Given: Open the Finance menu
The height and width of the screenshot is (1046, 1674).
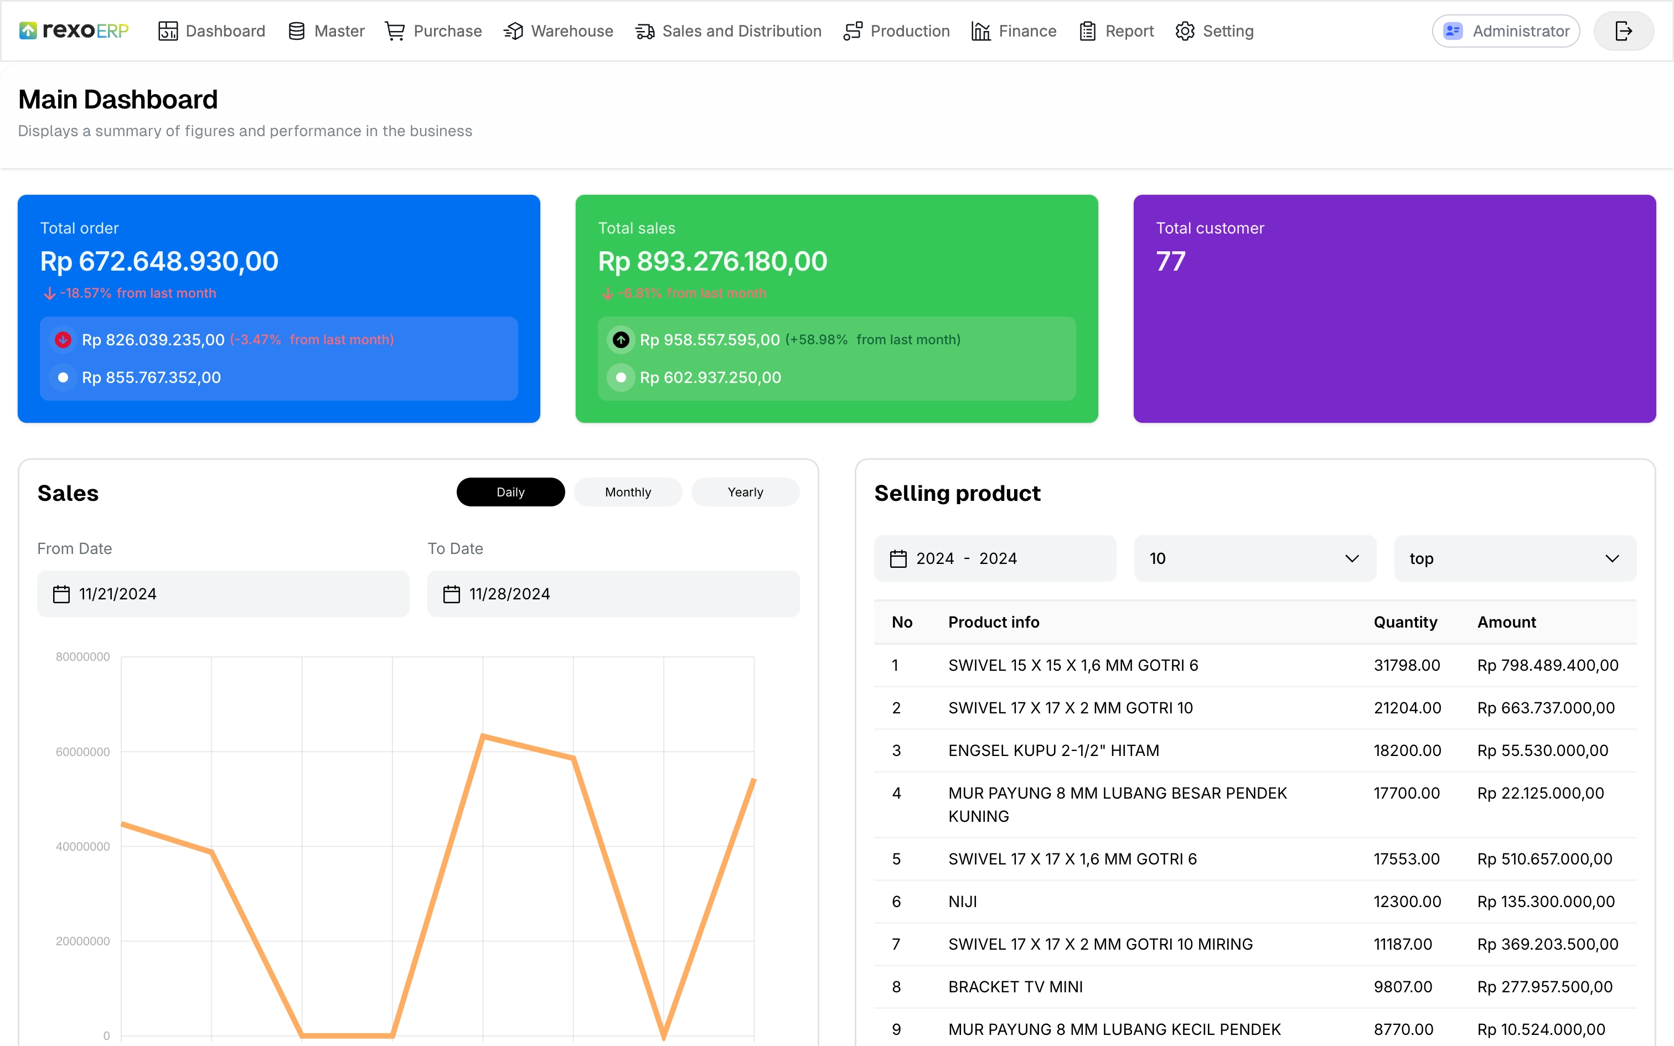Looking at the screenshot, I should (x=1014, y=31).
